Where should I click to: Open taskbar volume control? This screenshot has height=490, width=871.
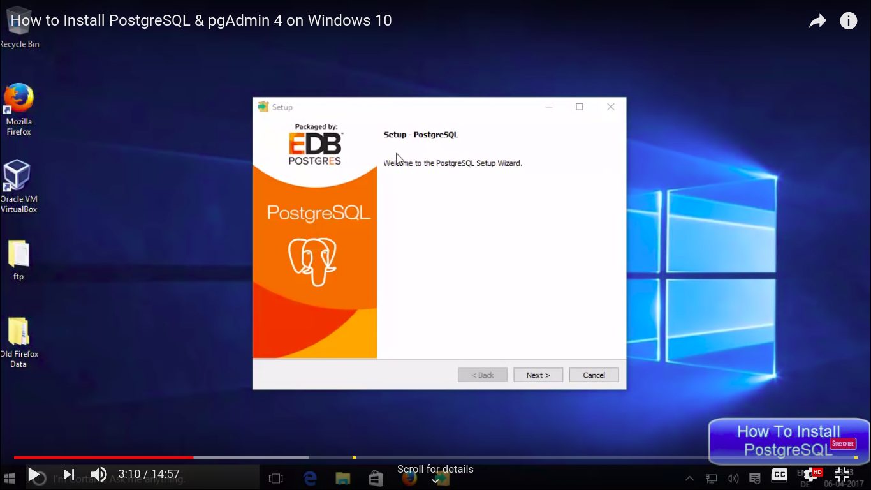pos(733,478)
